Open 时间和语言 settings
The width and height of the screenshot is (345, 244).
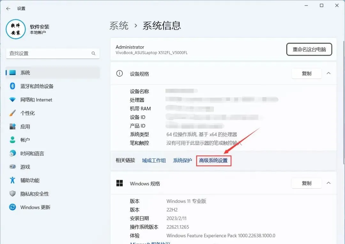pos(53,153)
